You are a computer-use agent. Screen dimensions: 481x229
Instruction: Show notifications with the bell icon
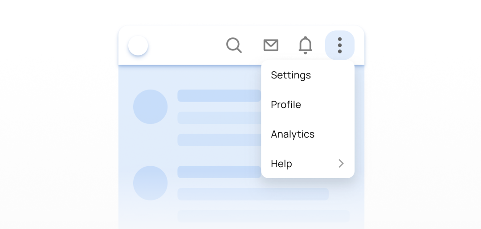click(305, 45)
